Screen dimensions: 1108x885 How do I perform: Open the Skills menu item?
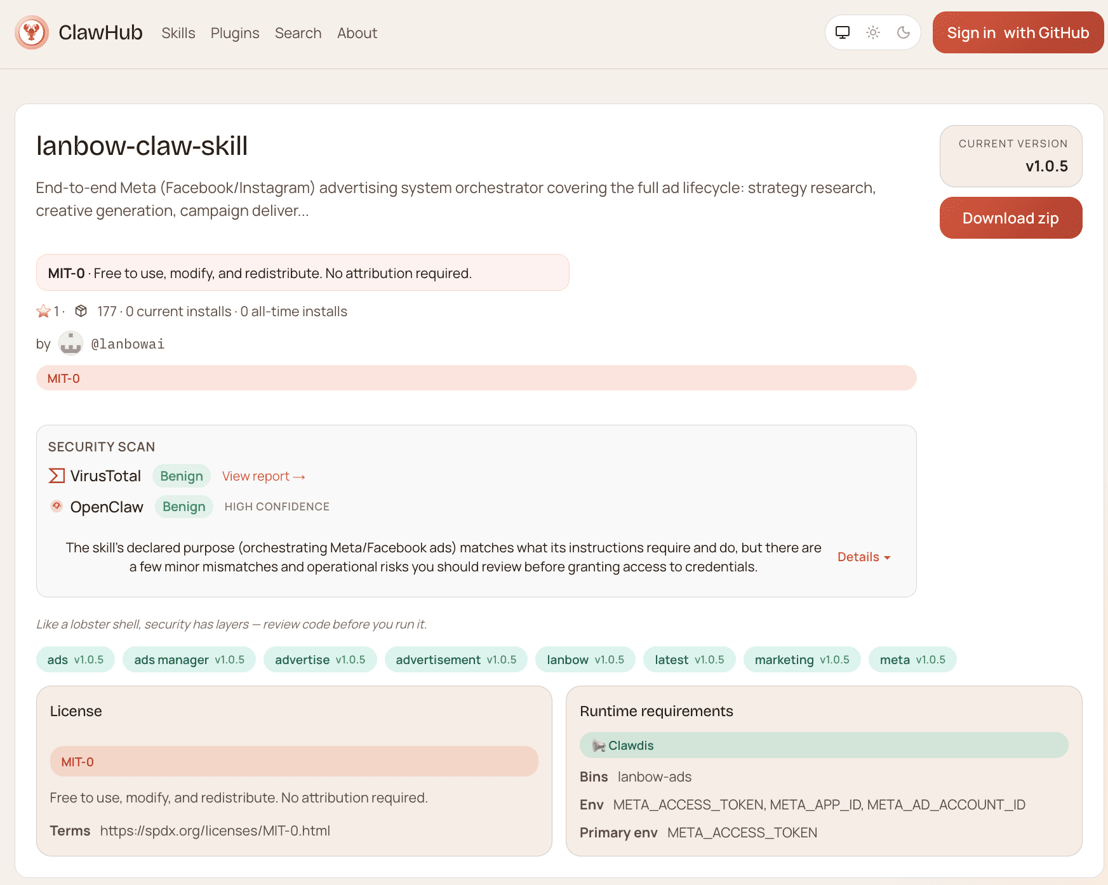pos(178,33)
